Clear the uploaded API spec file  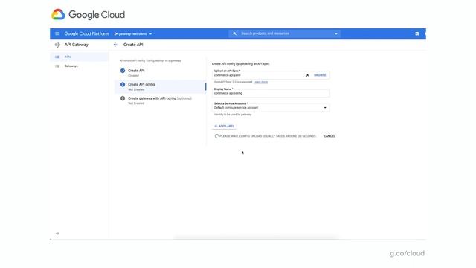point(307,75)
